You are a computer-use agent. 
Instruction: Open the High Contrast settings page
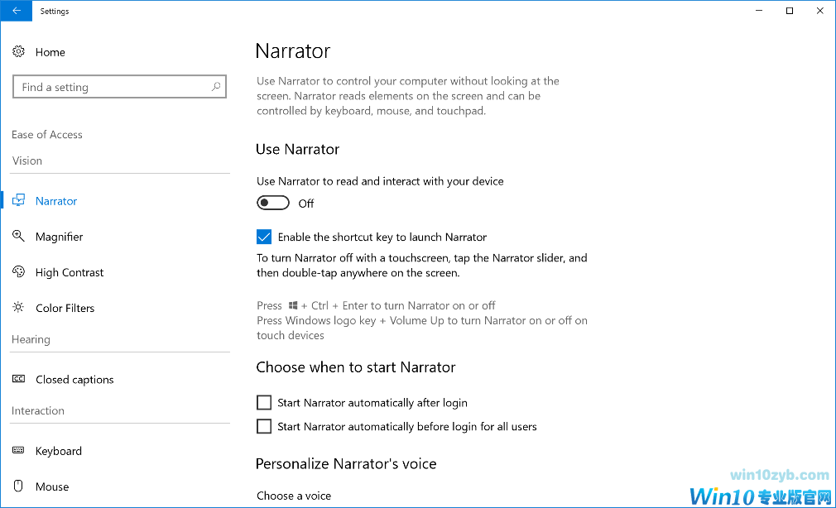[x=70, y=272]
